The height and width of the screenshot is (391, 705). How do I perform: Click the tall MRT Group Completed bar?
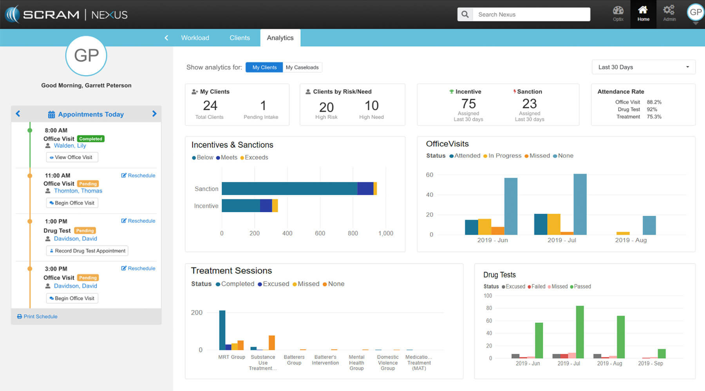[222, 330]
